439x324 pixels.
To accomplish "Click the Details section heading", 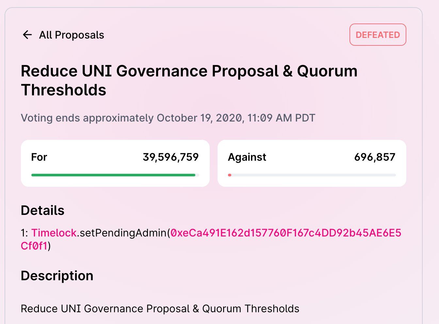I will click(x=42, y=210).
